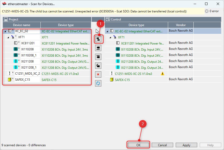Collapse the XF71 node in the Control tree
Screen dimensions: 224x150
[x=110, y=37]
